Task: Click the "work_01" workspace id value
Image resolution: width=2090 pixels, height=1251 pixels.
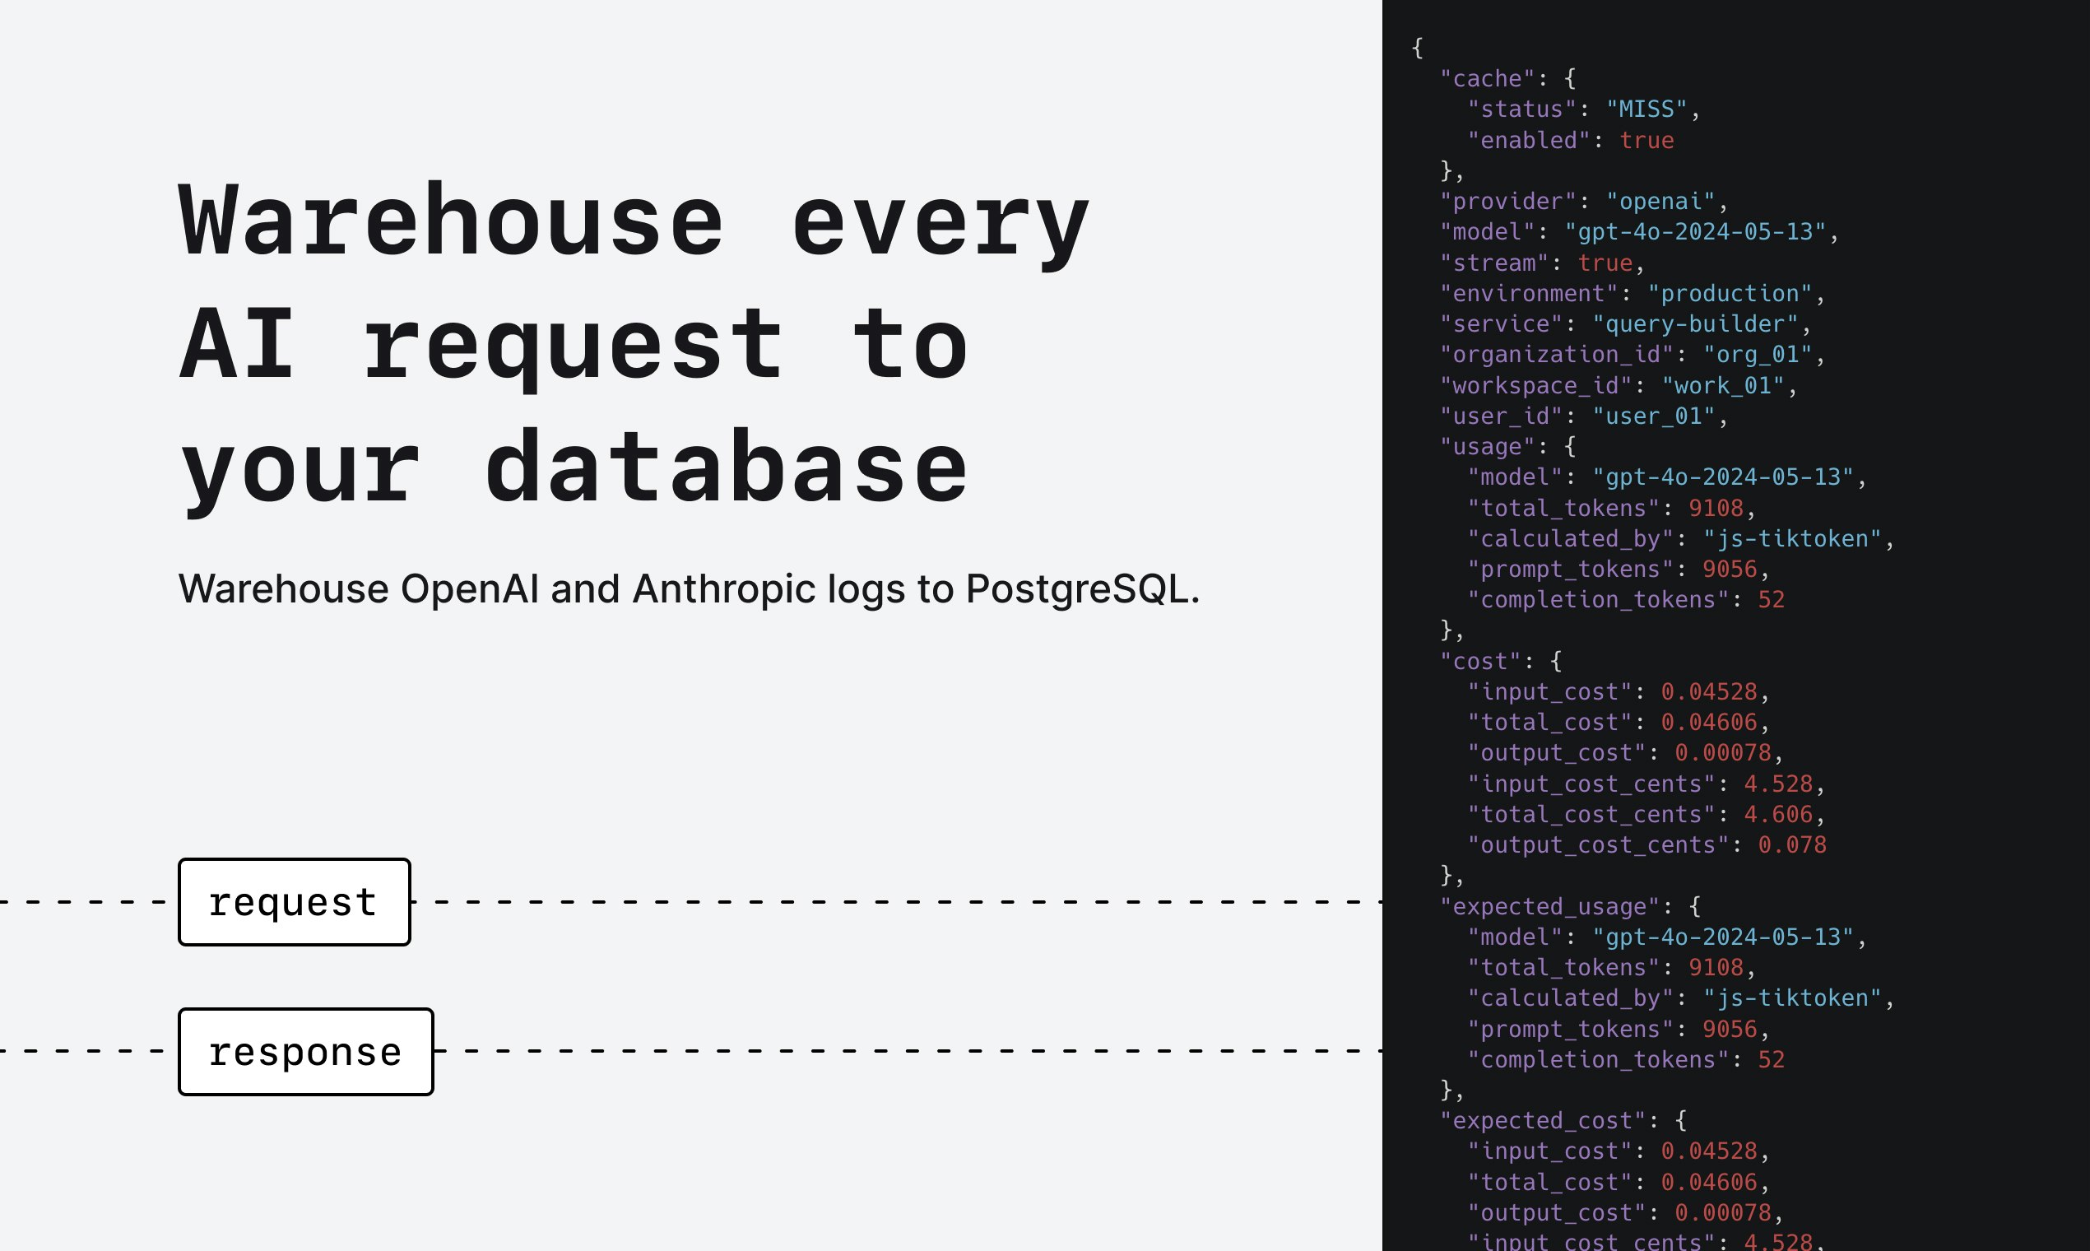Action: (x=1722, y=385)
